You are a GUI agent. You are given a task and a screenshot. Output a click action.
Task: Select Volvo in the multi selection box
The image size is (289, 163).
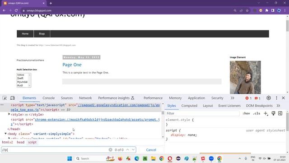[20, 75]
